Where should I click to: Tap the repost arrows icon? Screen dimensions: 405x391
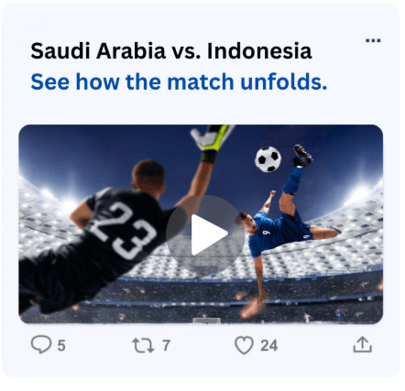(x=143, y=345)
